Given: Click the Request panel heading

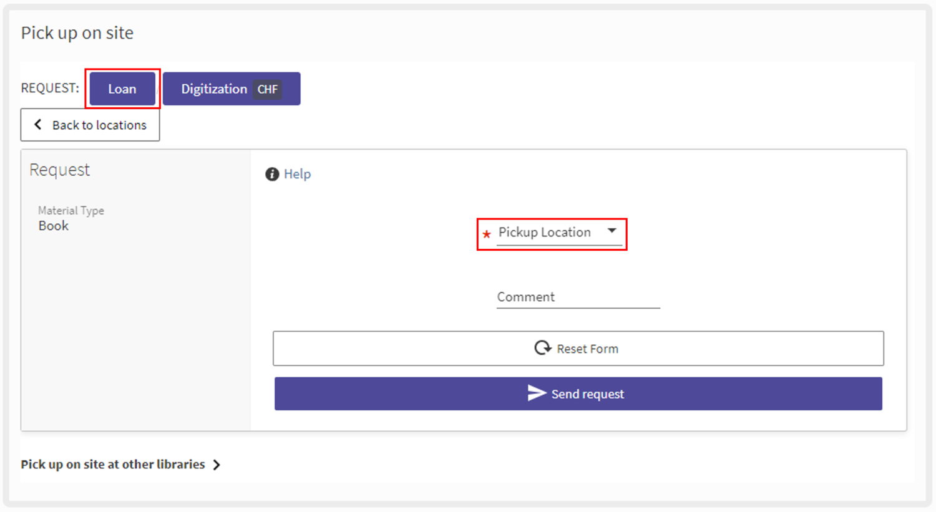Looking at the screenshot, I should (60, 170).
